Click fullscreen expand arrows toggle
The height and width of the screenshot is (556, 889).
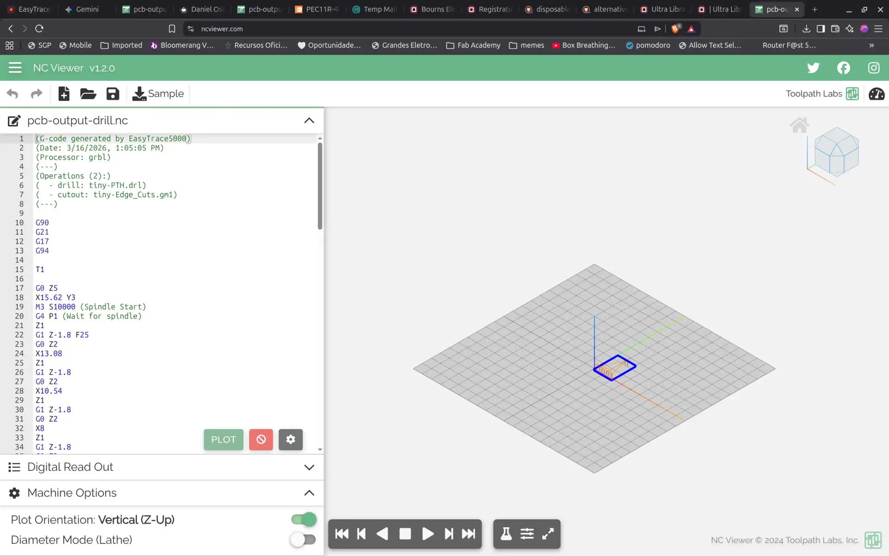tap(548, 534)
